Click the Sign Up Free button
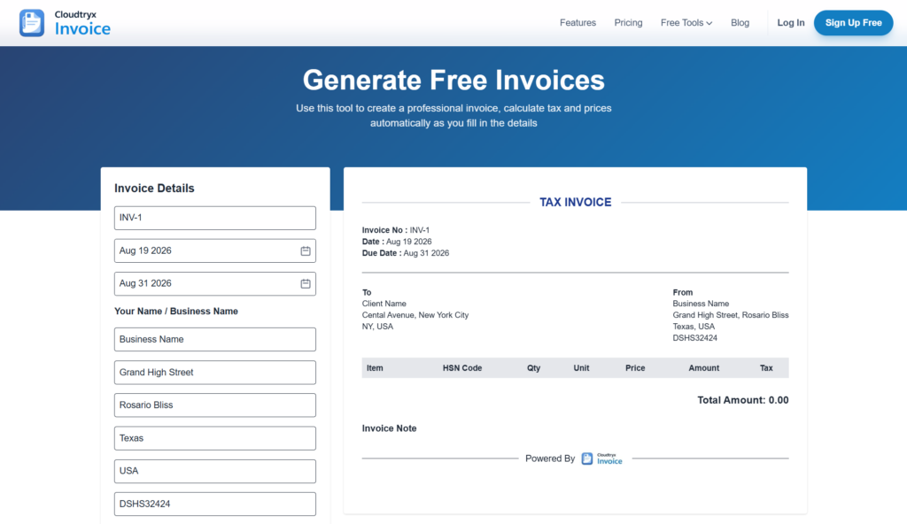Screen dimensions: 907x524 click(853, 23)
